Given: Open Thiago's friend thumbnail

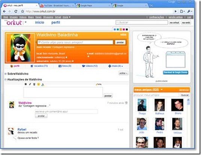Looking at the screenshot, I should [x=142, y=105].
